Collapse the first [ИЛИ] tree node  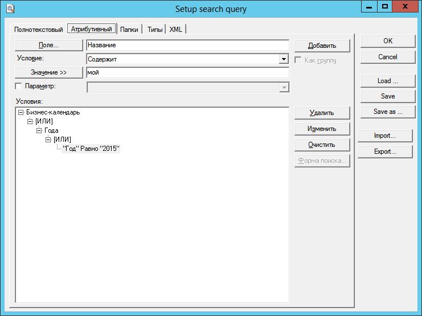pos(30,121)
